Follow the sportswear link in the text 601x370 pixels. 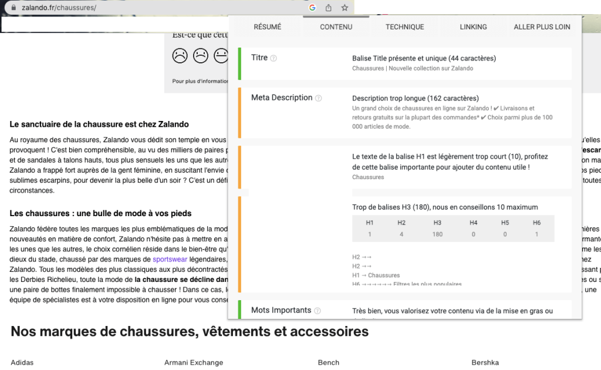170,259
